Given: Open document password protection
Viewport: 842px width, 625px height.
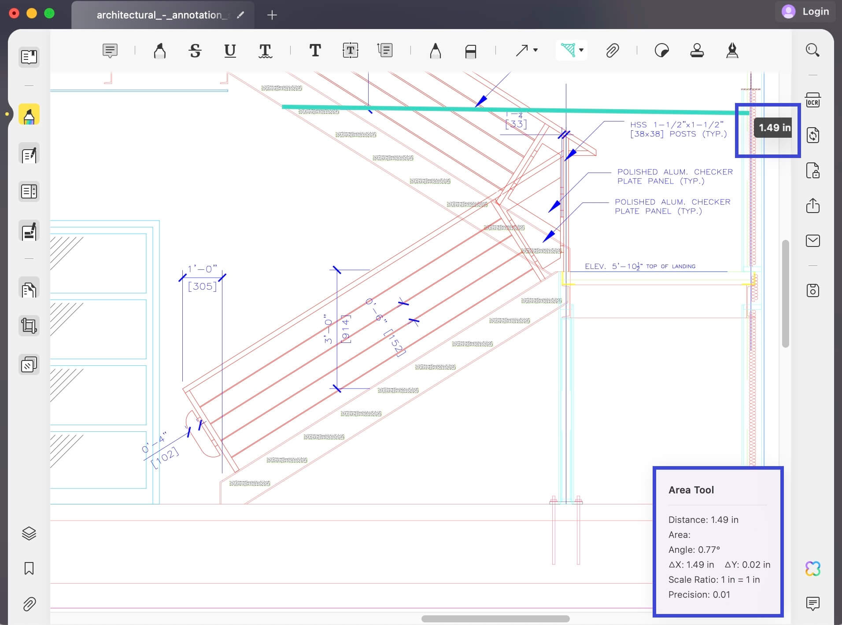Looking at the screenshot, I should [x=812, y=171].
